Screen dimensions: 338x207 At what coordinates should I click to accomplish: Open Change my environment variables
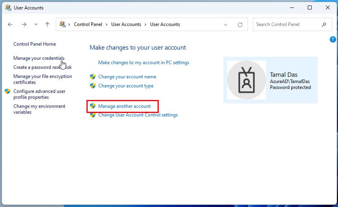click(39, 109)
